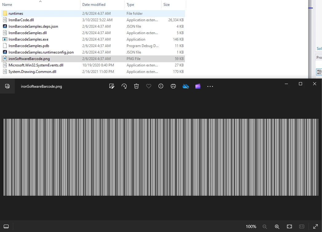Click the Size column header

[x=167, y=5]
